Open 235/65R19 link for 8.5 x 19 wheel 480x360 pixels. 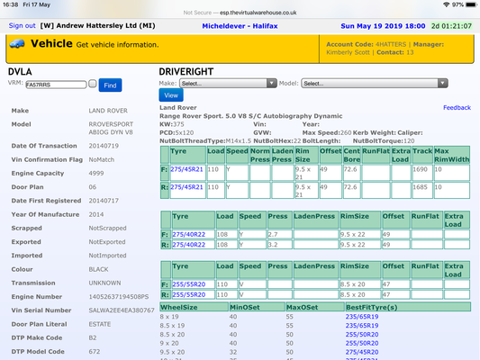pos(362,326)
